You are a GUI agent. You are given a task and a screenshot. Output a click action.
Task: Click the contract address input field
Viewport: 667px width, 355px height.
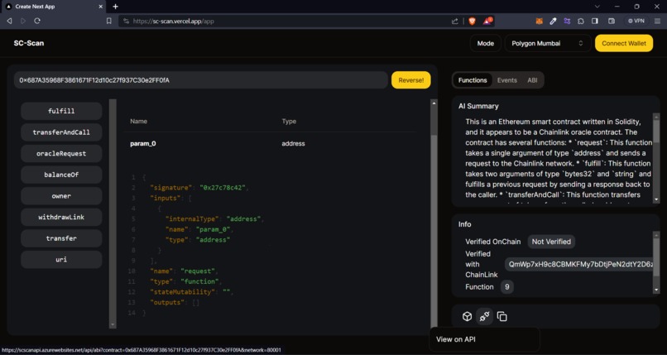(x=201, y=80)
